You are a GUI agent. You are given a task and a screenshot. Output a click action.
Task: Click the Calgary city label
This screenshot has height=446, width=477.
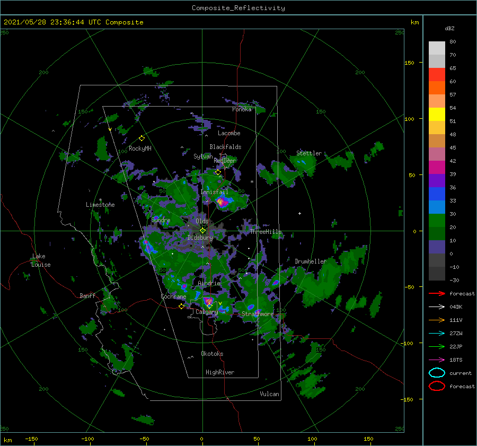point(207,312)
